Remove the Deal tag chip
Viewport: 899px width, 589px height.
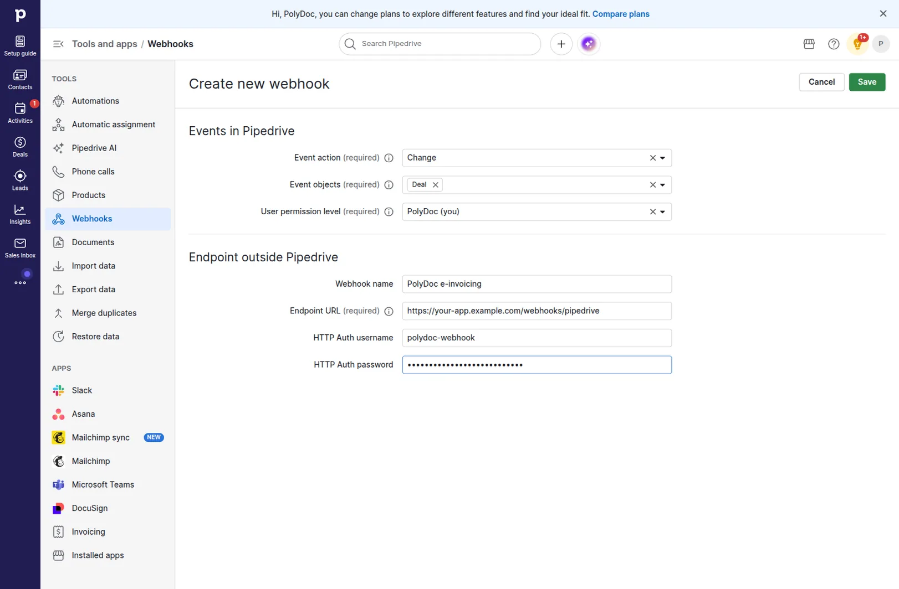(436, 185)
